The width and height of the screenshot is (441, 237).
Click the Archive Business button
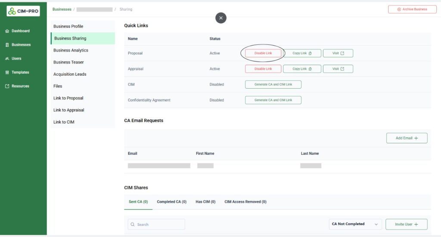[412, 9]
